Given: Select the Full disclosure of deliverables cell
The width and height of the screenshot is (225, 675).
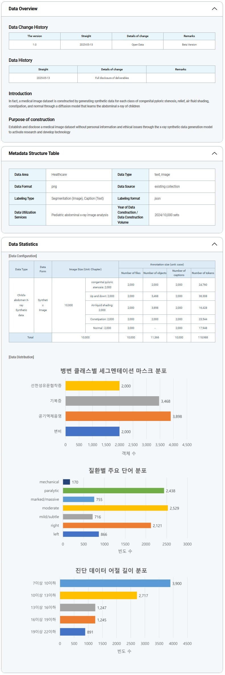Looking at the screenshot, I should coord(112,78).
